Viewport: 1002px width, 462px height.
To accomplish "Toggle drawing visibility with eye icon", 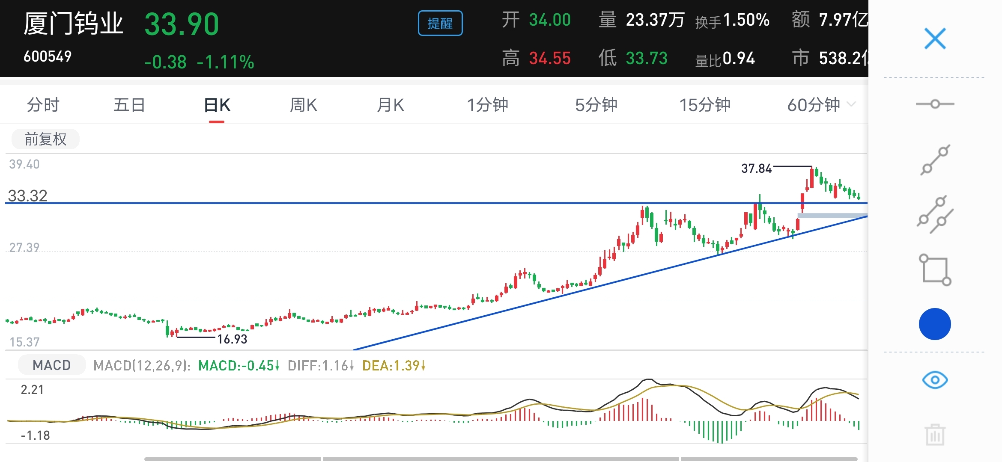I will pos(935,380).
